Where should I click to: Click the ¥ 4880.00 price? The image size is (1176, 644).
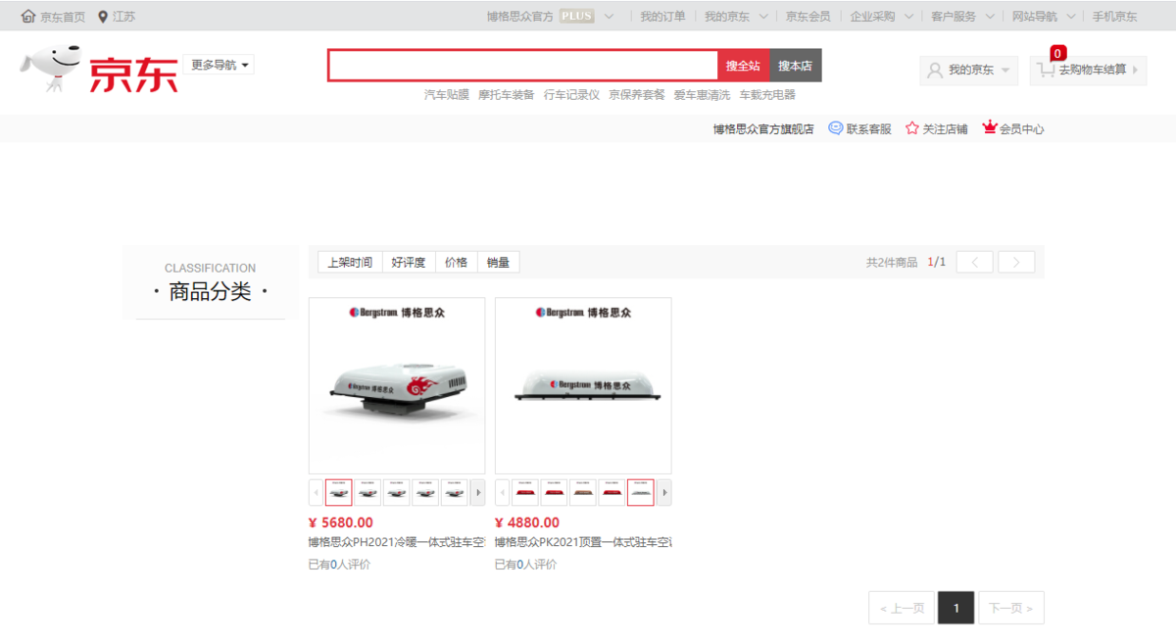pos(527,522)
